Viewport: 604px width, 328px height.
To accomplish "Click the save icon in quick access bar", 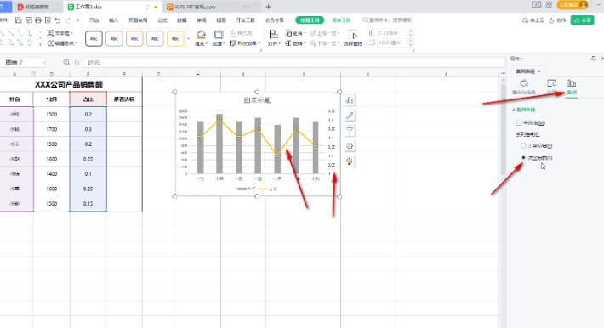I will pos(19,20).
